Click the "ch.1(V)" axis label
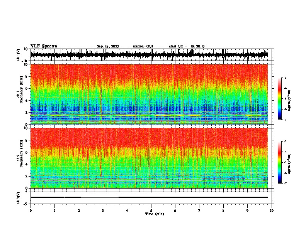306x236 pixels. pos(19,55)
